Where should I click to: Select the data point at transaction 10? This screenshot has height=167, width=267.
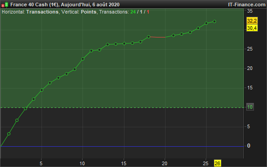click(83, 59)
